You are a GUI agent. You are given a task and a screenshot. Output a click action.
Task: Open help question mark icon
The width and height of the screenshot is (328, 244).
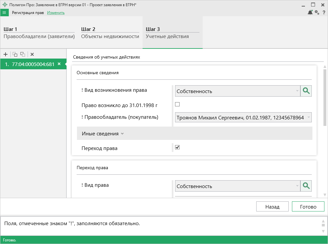pos(324,13)
